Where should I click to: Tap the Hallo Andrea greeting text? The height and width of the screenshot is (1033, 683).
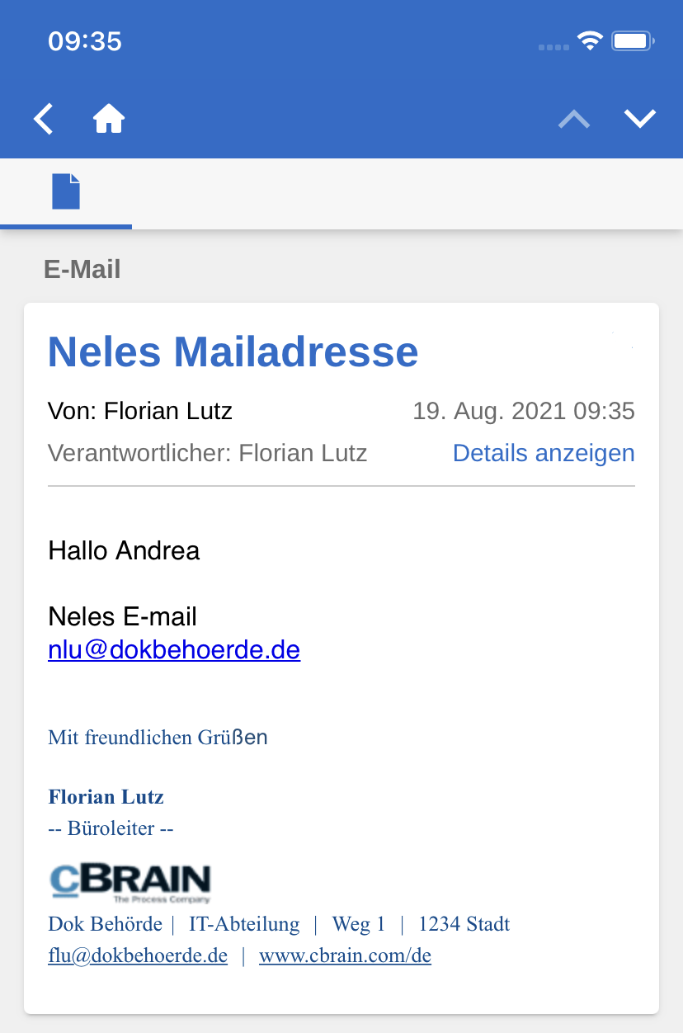(124, 550)
